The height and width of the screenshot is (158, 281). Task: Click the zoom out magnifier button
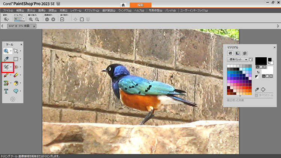click(31, 19)
